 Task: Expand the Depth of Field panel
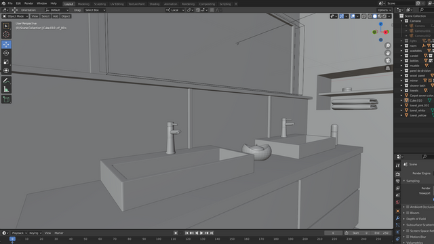tap(404, 219)
